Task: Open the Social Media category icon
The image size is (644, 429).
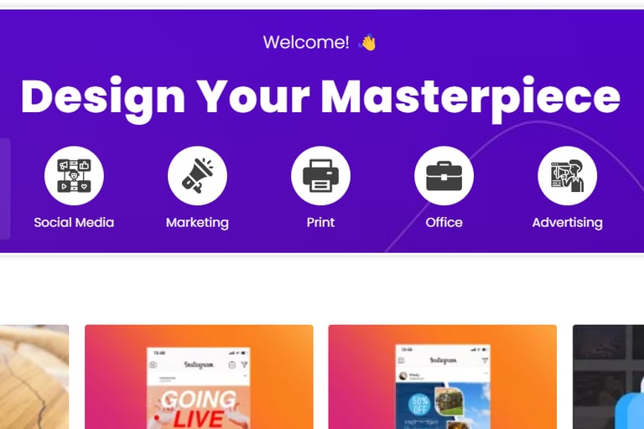Action: tap(74, 176)
